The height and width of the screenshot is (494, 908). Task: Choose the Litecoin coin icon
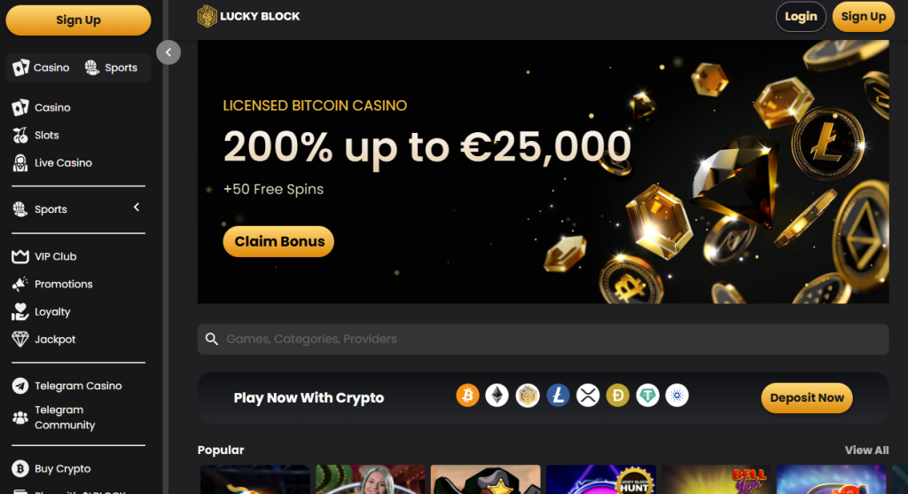coord(558,396)
